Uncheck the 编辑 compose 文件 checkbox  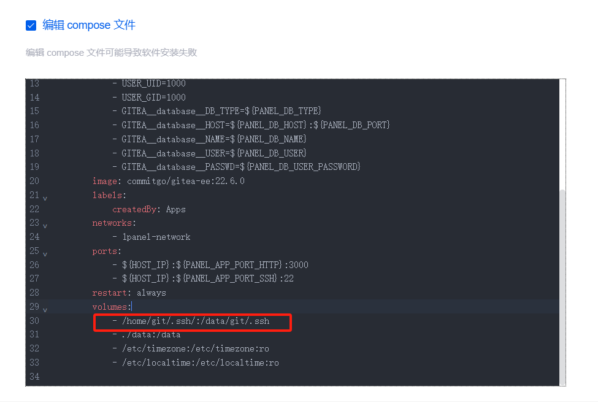click(x=31, y=25)
